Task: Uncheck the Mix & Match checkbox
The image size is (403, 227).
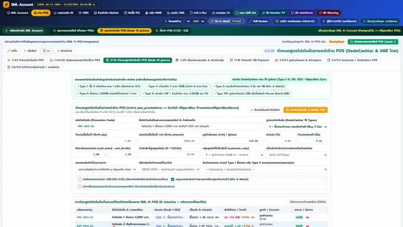Action: point(173,179)
